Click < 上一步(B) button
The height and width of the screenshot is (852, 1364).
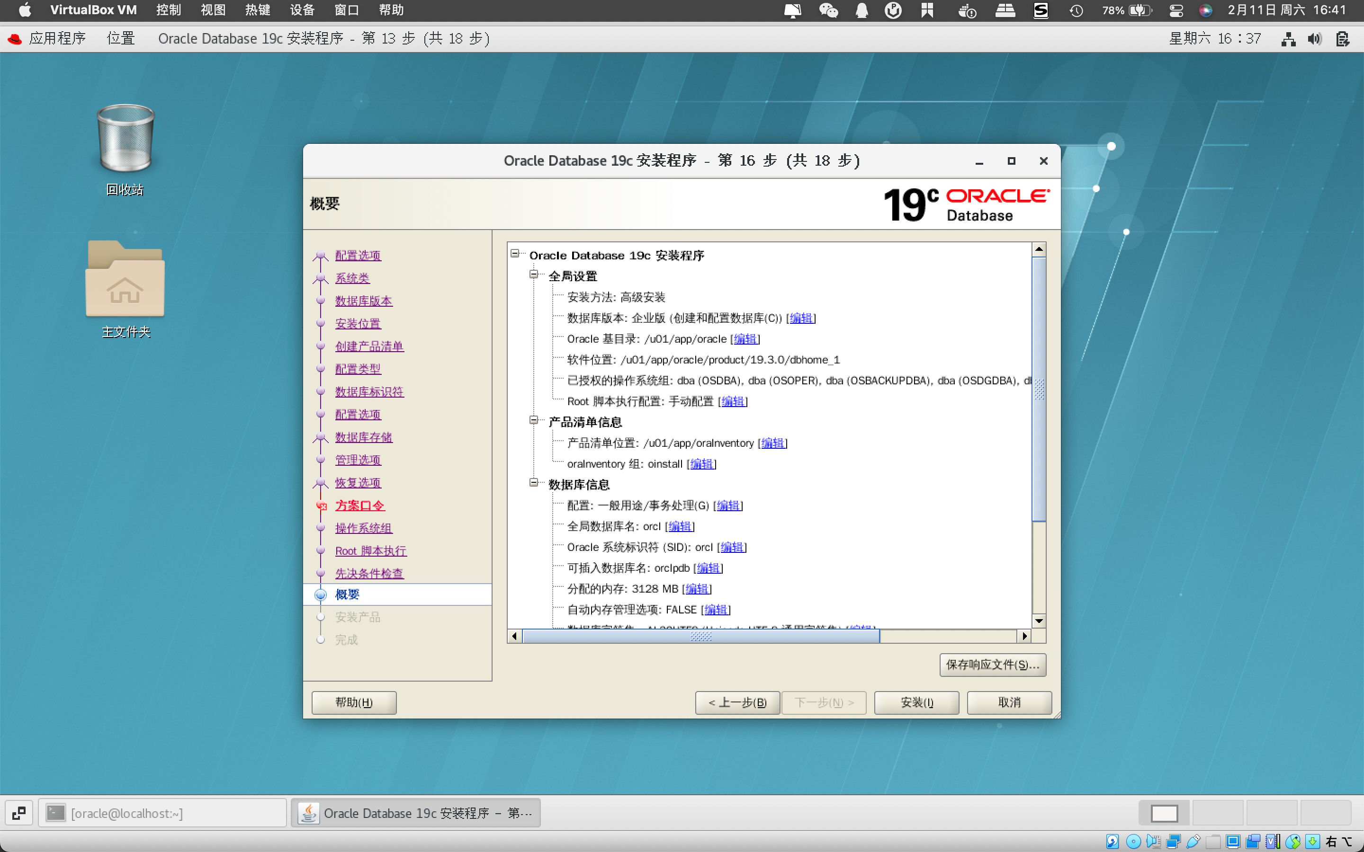(x=737, y=702)
